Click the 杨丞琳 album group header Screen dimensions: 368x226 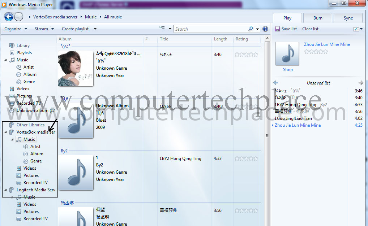click(67, 203)
